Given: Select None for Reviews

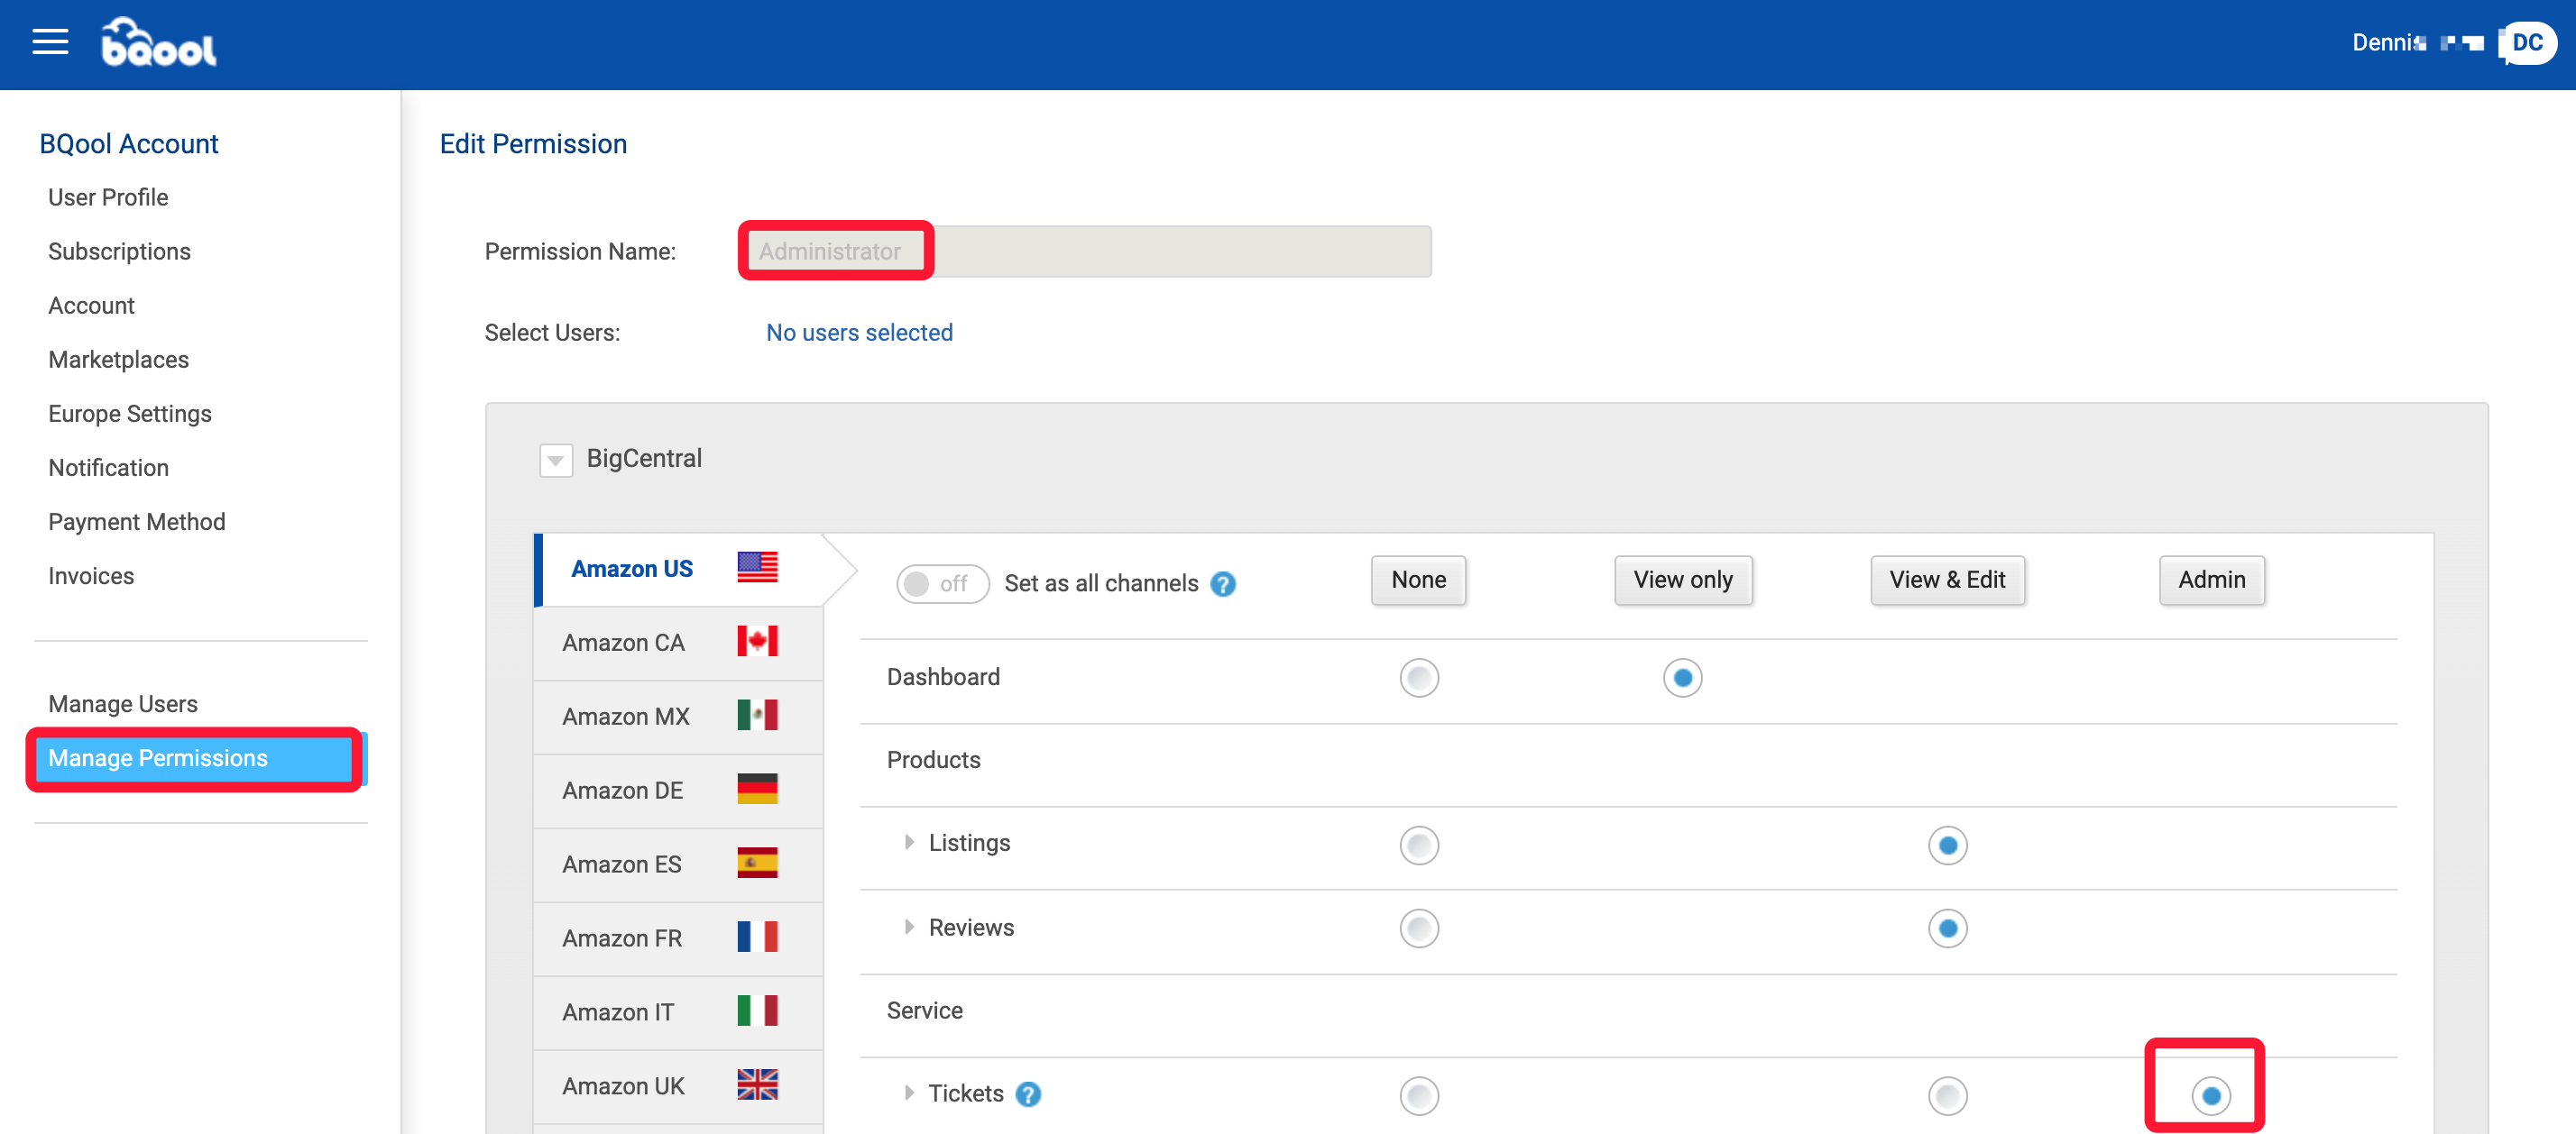Looking at the screenshot, I should (x=1418, y=928).
